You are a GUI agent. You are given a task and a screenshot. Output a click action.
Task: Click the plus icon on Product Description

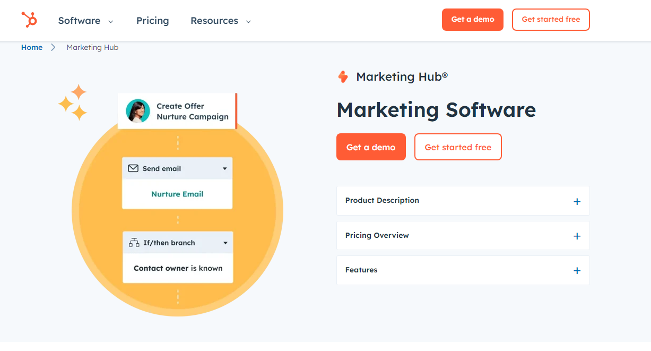[x=577, y=201]
